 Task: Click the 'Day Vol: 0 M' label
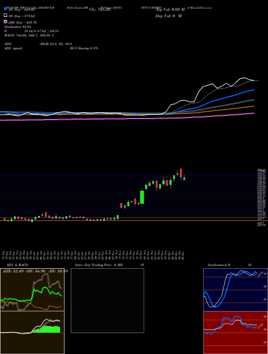(168, 16)
